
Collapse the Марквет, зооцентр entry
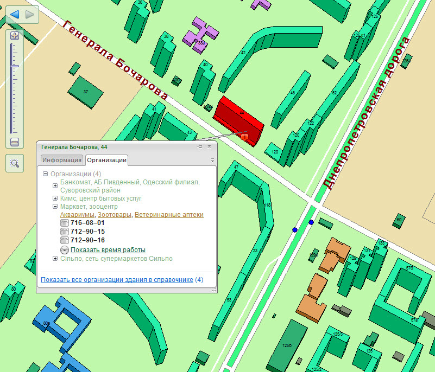[55, 207]
